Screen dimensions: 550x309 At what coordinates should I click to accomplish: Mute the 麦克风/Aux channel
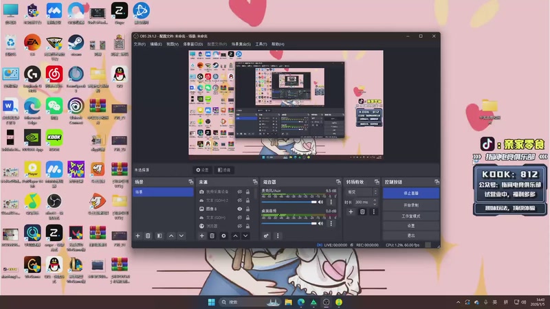tap(320, 202)
